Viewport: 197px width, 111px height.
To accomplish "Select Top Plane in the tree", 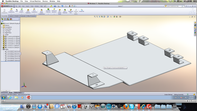I will (8, 31).
